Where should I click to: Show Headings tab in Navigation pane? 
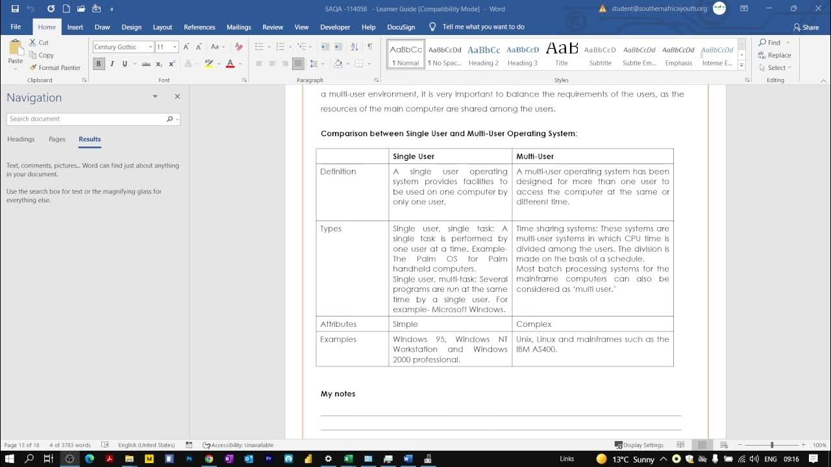coord(21,139)
